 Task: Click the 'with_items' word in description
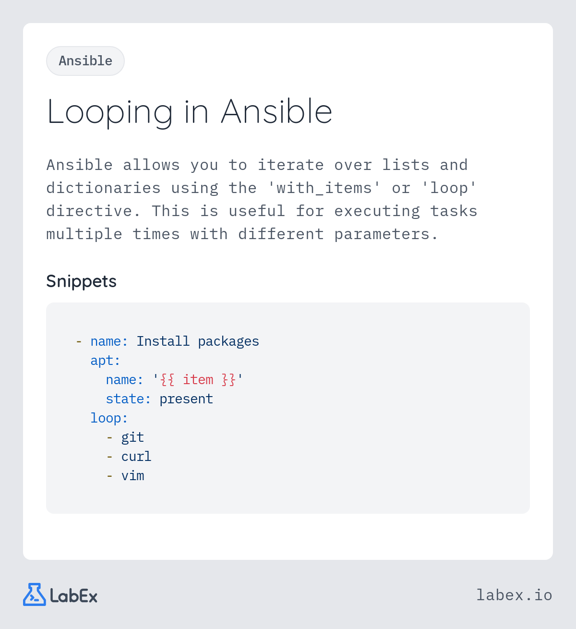324,188
